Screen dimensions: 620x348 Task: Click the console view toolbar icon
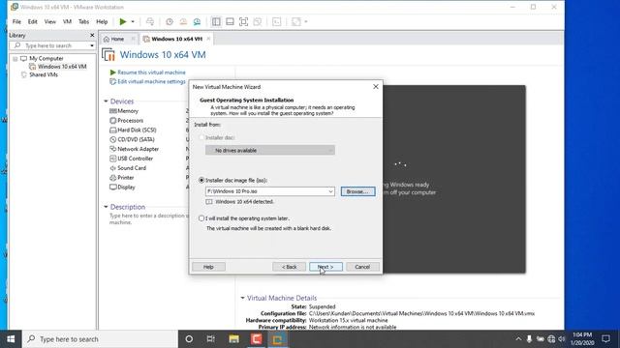277,21
